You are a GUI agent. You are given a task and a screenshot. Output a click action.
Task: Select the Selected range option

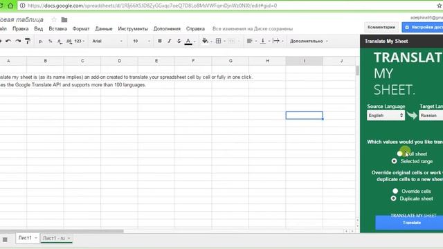click(x=394, y=161)
